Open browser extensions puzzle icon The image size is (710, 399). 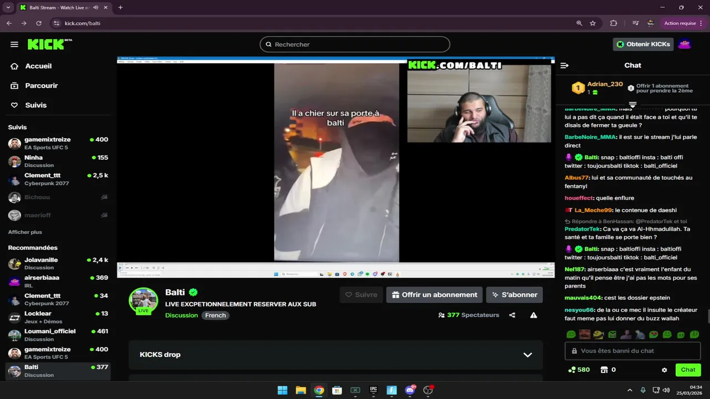pyautogui.click(x=613, y=23)
